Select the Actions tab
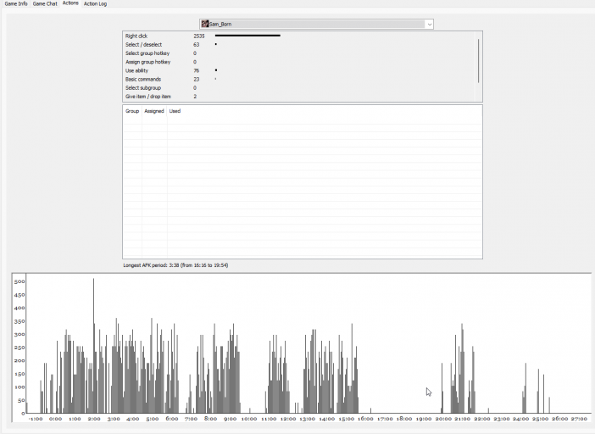This screenshot has width=595, height=434. click(70, 3)
